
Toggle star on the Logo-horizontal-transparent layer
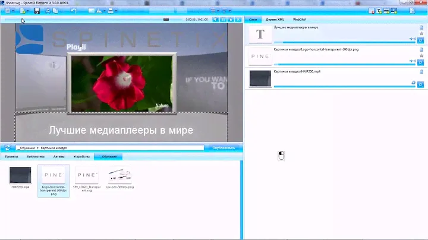tap(420, 55)
